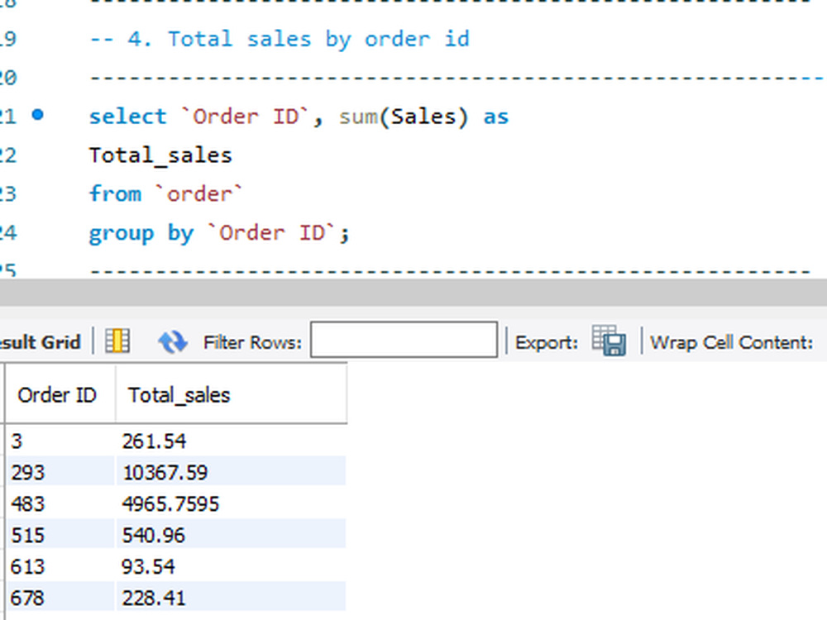Viewport: 827px width, 620px height.
Task: Export recordset to external file
Action: 609,341
